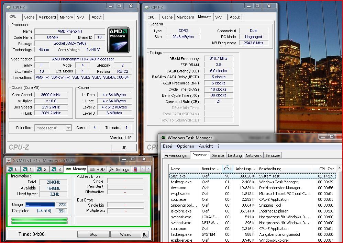
Task: Select the svchost.exe row using 544 K
Action: 252,217
